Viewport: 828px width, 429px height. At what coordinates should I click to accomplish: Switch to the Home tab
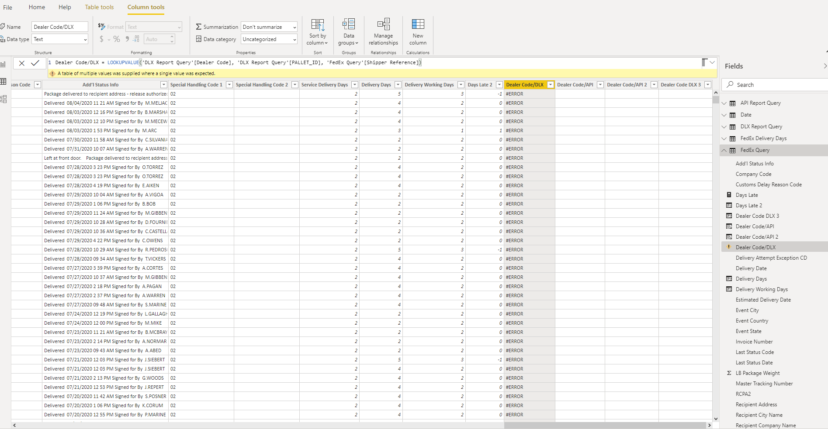click(x=37, y=7)
